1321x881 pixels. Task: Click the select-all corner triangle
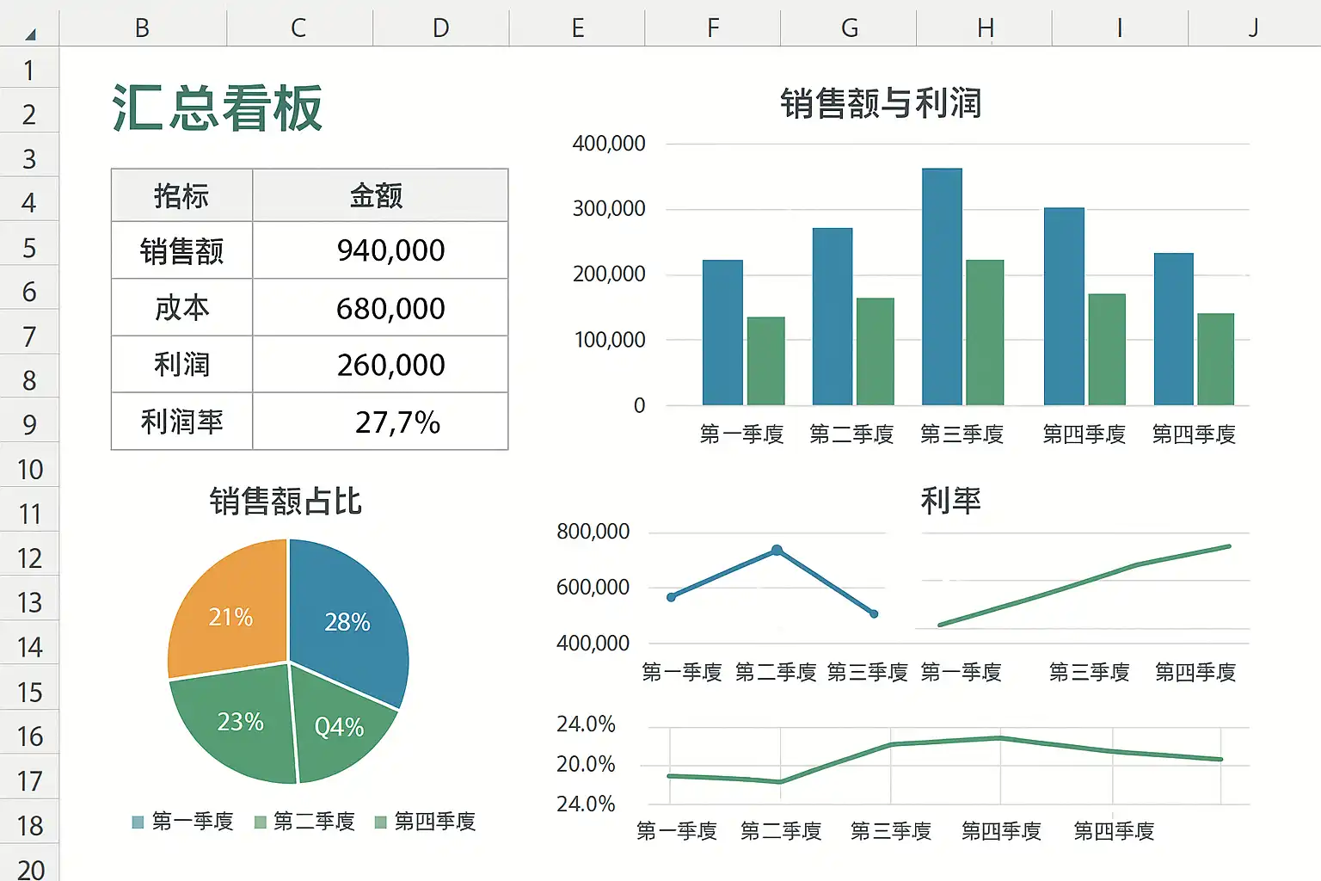(30, 34)
